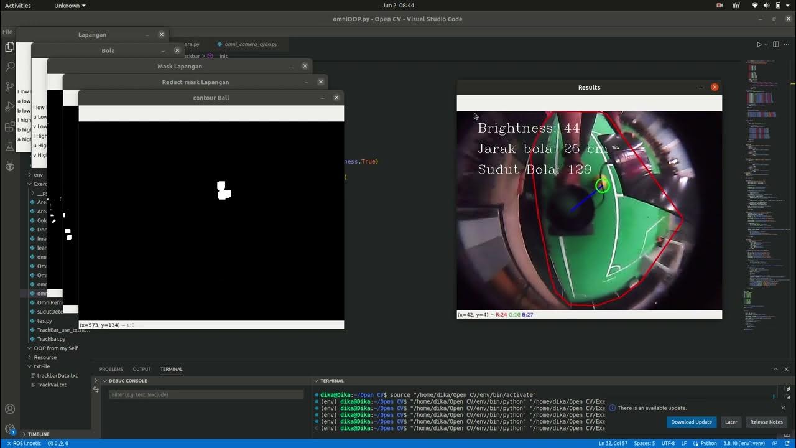The width and height of the screenshot is (796, 448).
Task: Open Source Control view in activity bar
Action: tap(9, 86)
